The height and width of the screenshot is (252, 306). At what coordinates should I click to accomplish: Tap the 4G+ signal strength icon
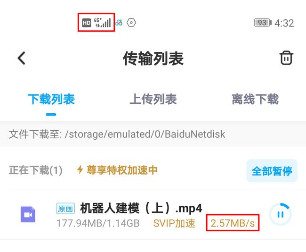point(102,23)
